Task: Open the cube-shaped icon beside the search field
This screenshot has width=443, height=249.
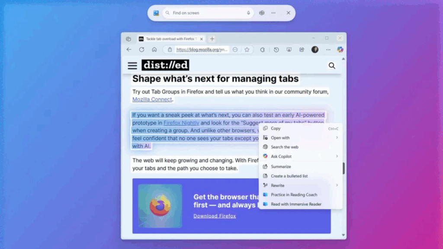Action: point(262,13)
